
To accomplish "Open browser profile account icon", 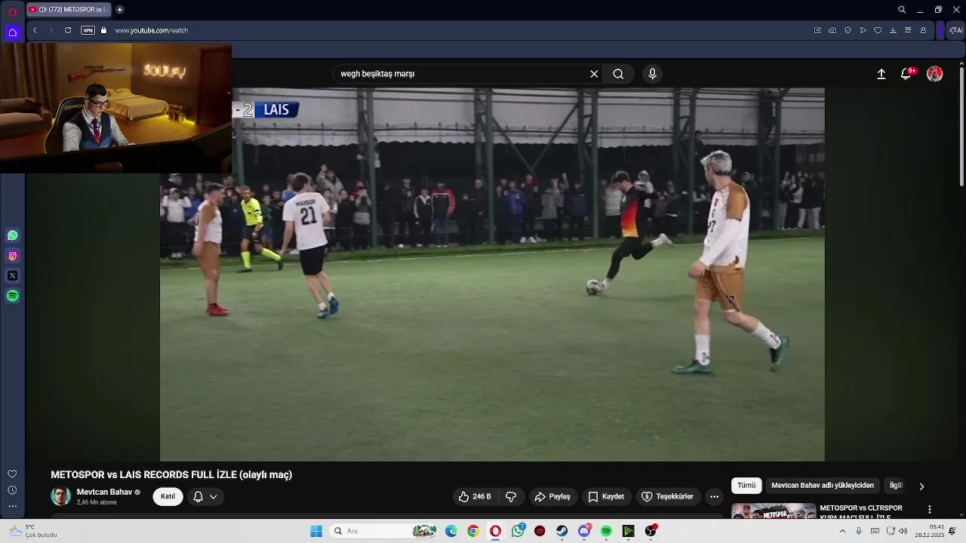I will pyautogui.click(x=923, y=30).
